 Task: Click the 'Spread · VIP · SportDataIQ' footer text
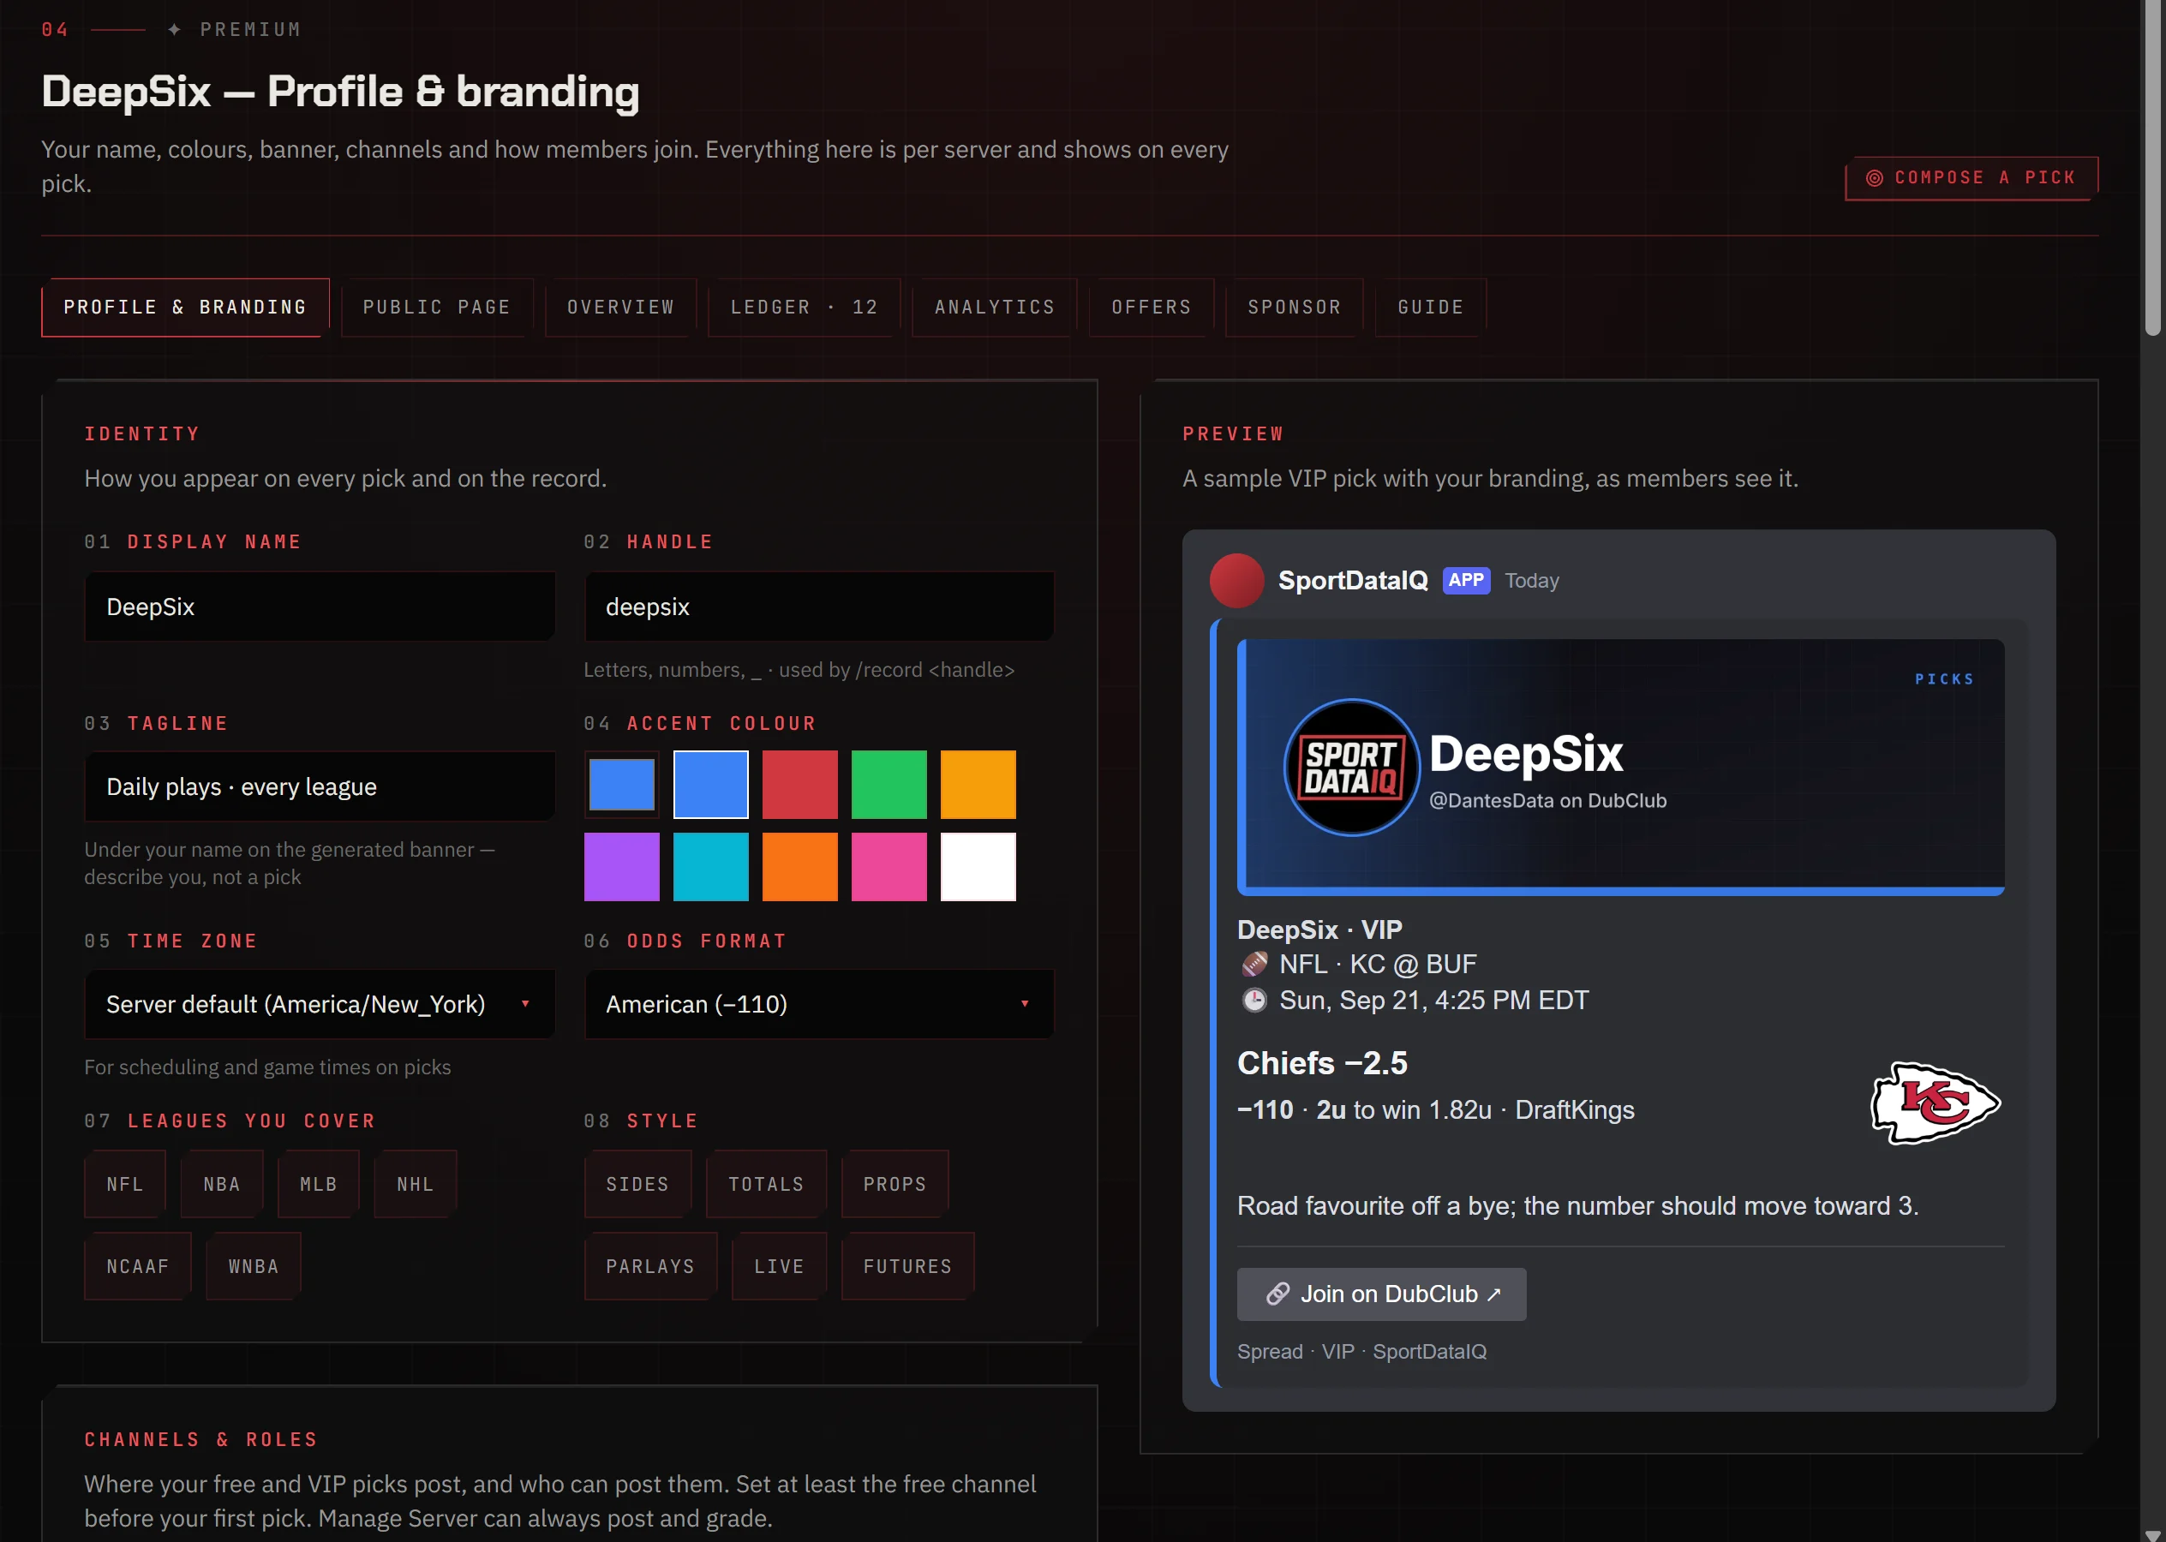(1361, 1352)
